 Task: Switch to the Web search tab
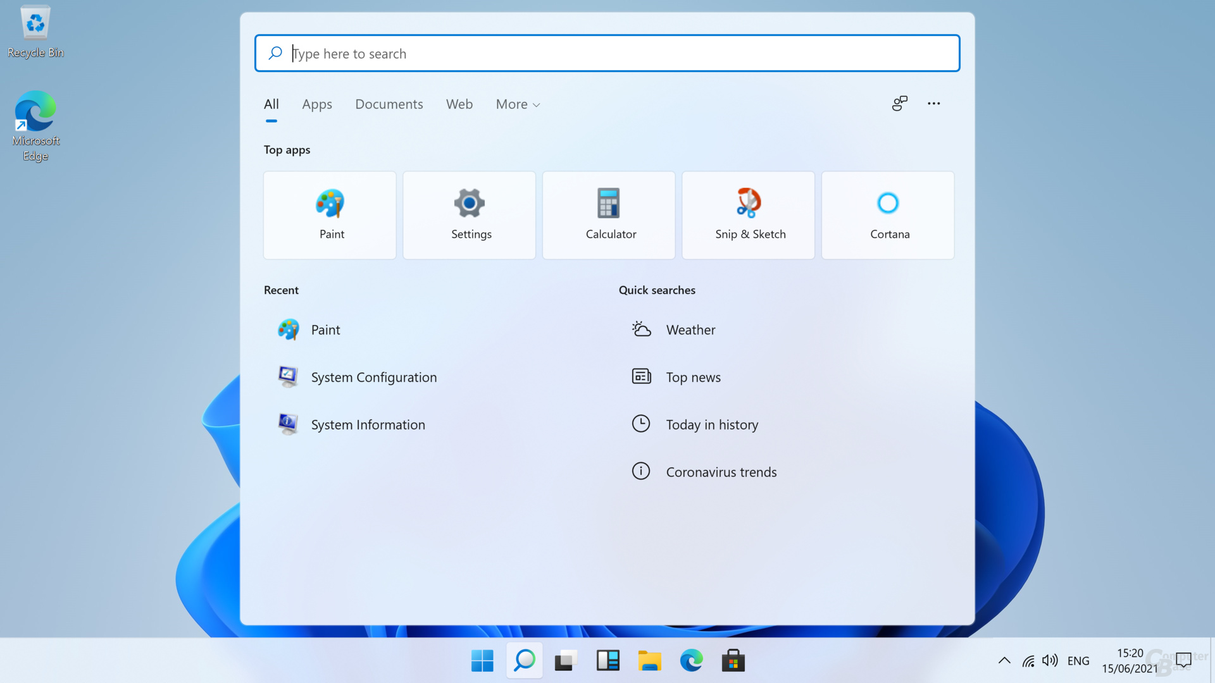(459, 104)
